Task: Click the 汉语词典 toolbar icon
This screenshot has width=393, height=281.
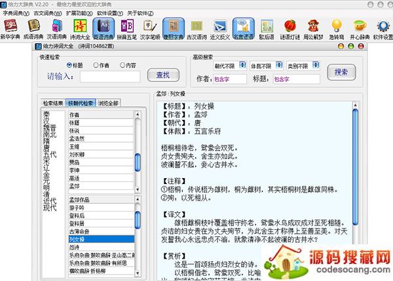Action: [57, 29]
